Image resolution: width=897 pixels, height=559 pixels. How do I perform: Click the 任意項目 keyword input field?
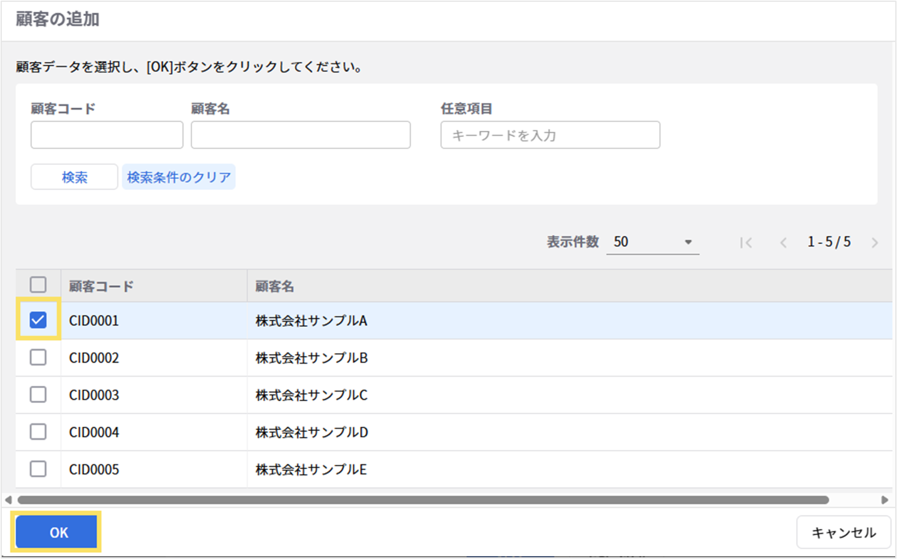click(550, 135)
